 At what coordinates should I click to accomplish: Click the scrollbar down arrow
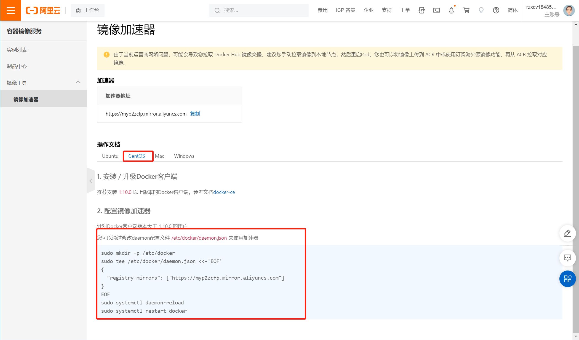tap(576, 336)
